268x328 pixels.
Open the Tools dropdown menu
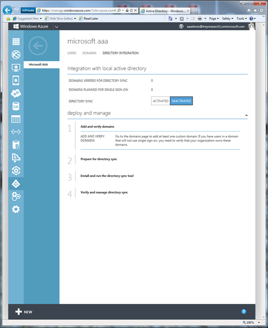(x=242, y=19)
